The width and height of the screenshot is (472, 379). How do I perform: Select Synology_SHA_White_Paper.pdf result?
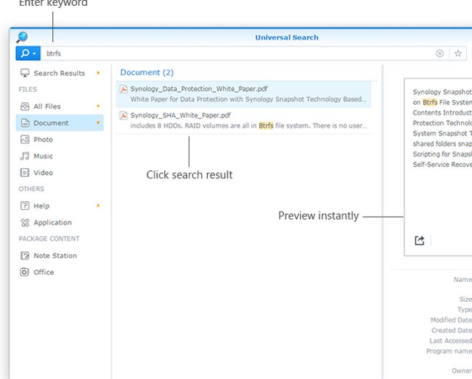tap(244, 120)
